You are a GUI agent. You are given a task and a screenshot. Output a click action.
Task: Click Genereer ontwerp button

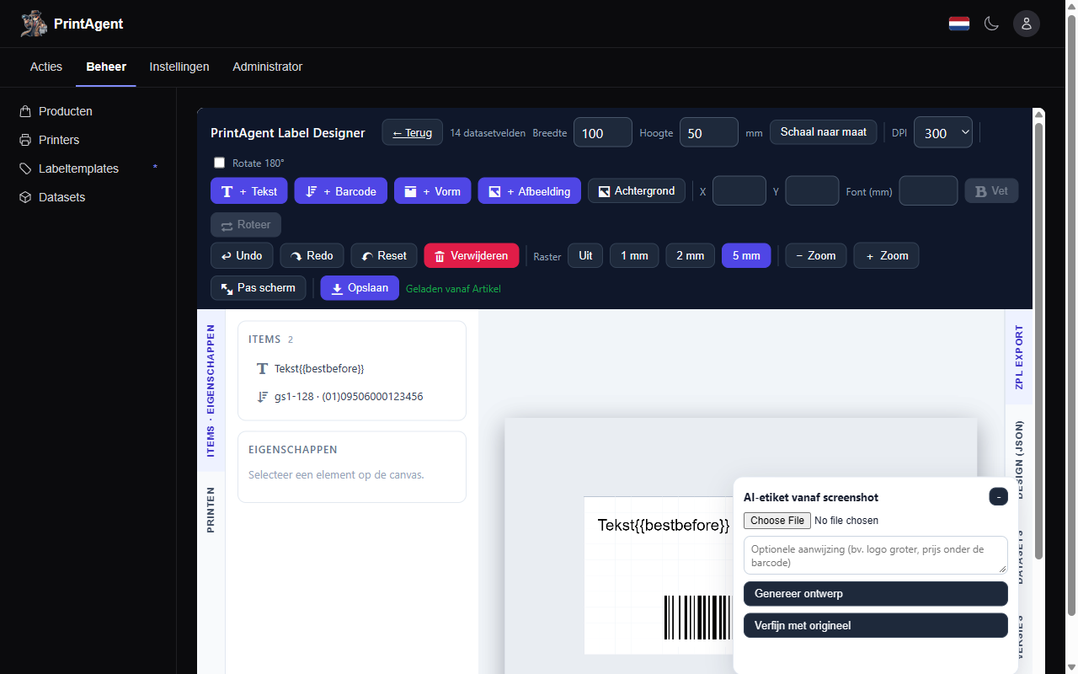876,593
